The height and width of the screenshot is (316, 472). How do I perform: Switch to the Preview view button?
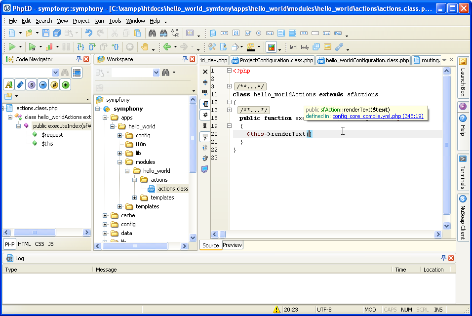coord(232,245)
